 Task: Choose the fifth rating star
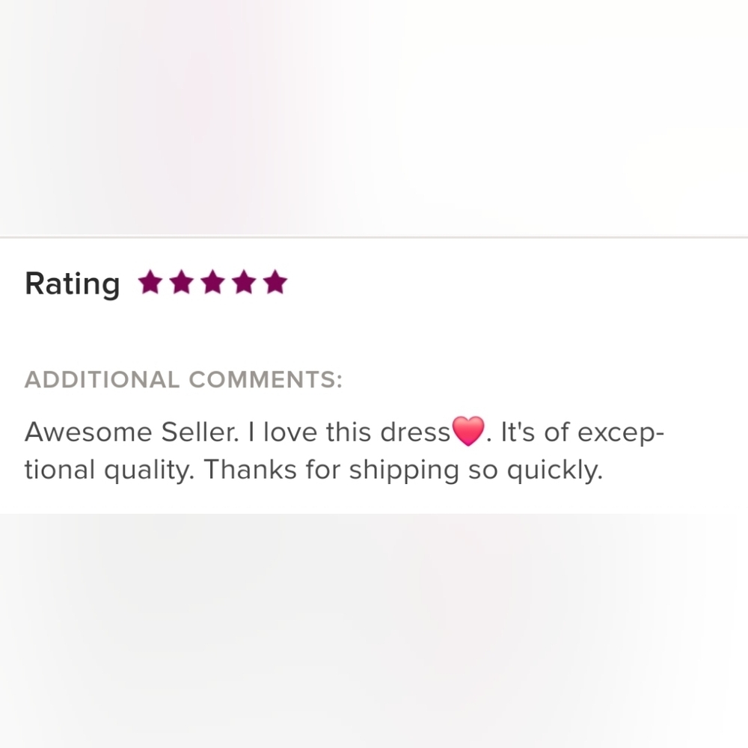[x=275, y=283]
